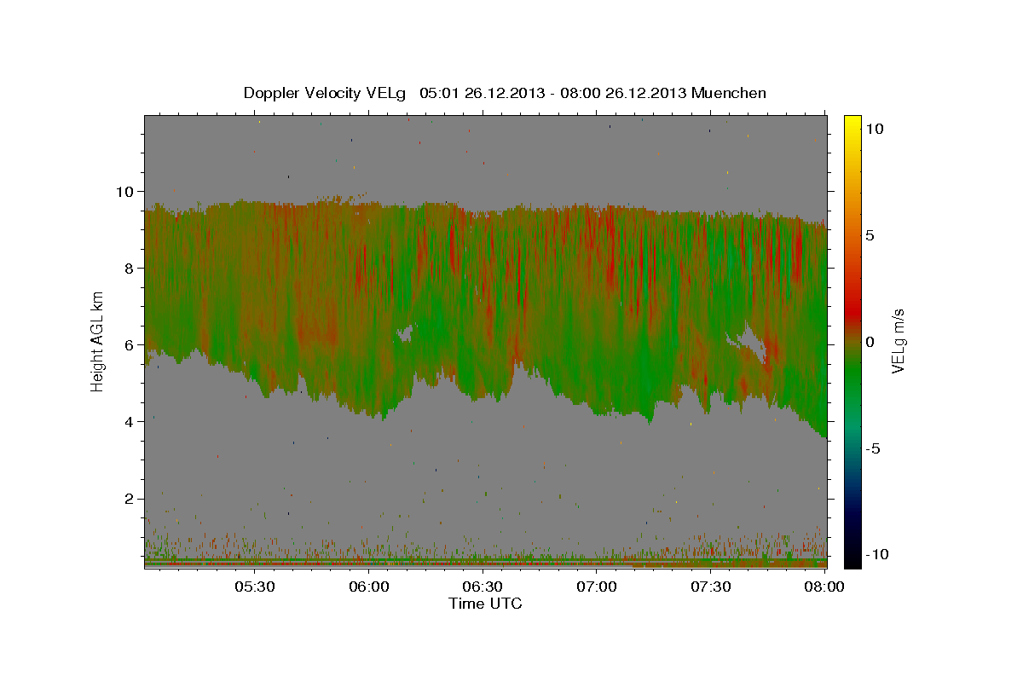Click the 08:00 time tick label
This screenshot has height=682, width=1023.
tap(824, 587)
